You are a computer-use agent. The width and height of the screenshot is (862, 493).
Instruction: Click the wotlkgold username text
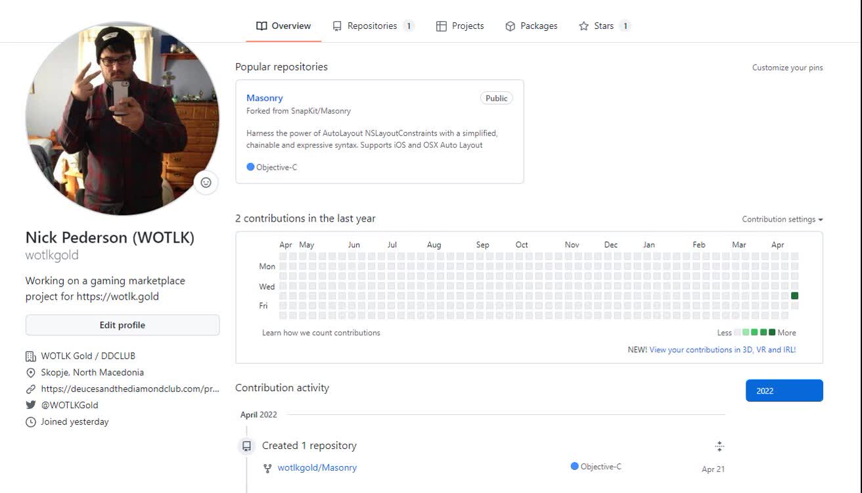(52, 255)
